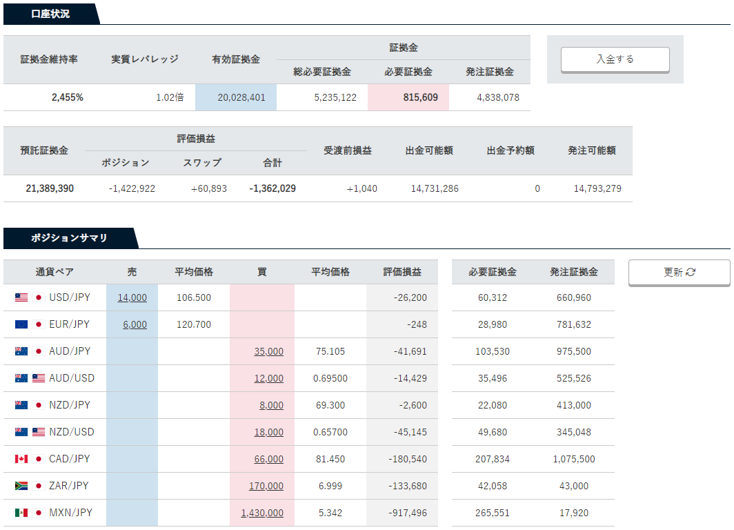Screen dimensions: 734x530
Task: Click the Japan flag in CAD/JPY row
Action: [x=39, y=459]
